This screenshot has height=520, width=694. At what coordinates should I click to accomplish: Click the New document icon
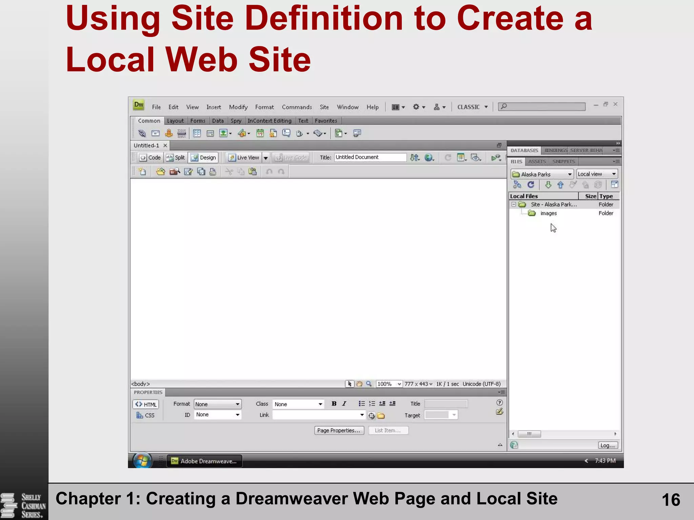click(x=143, y=172)
